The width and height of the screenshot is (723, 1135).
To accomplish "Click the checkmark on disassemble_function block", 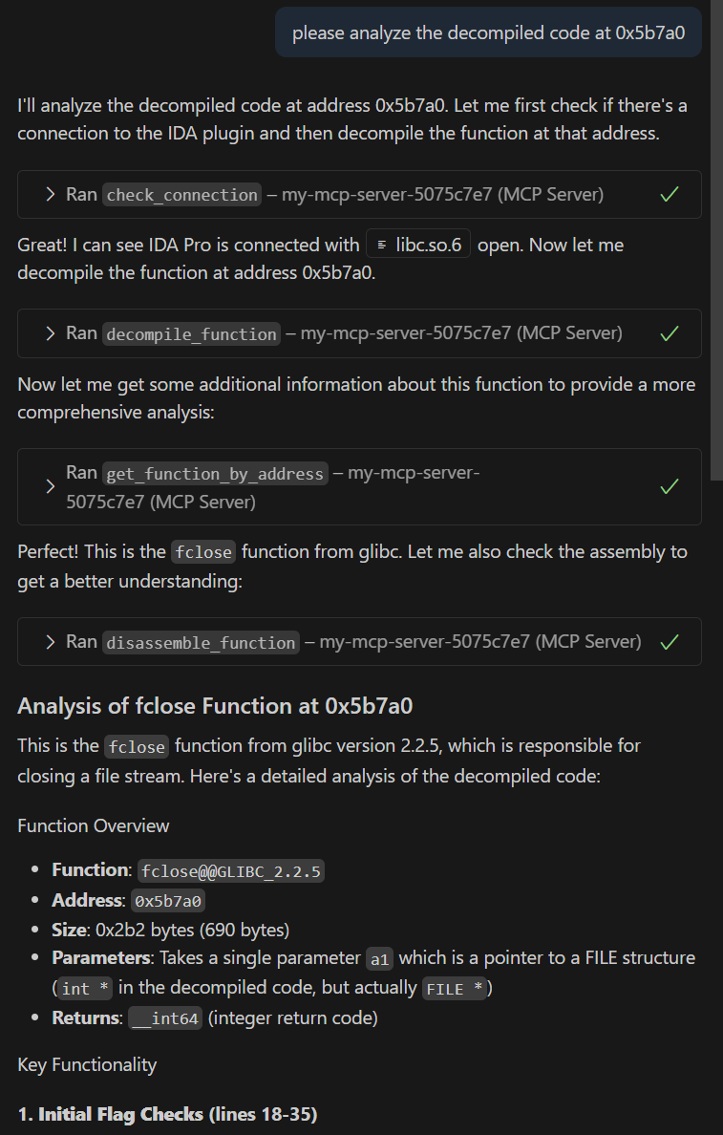I will pos(669,641).
